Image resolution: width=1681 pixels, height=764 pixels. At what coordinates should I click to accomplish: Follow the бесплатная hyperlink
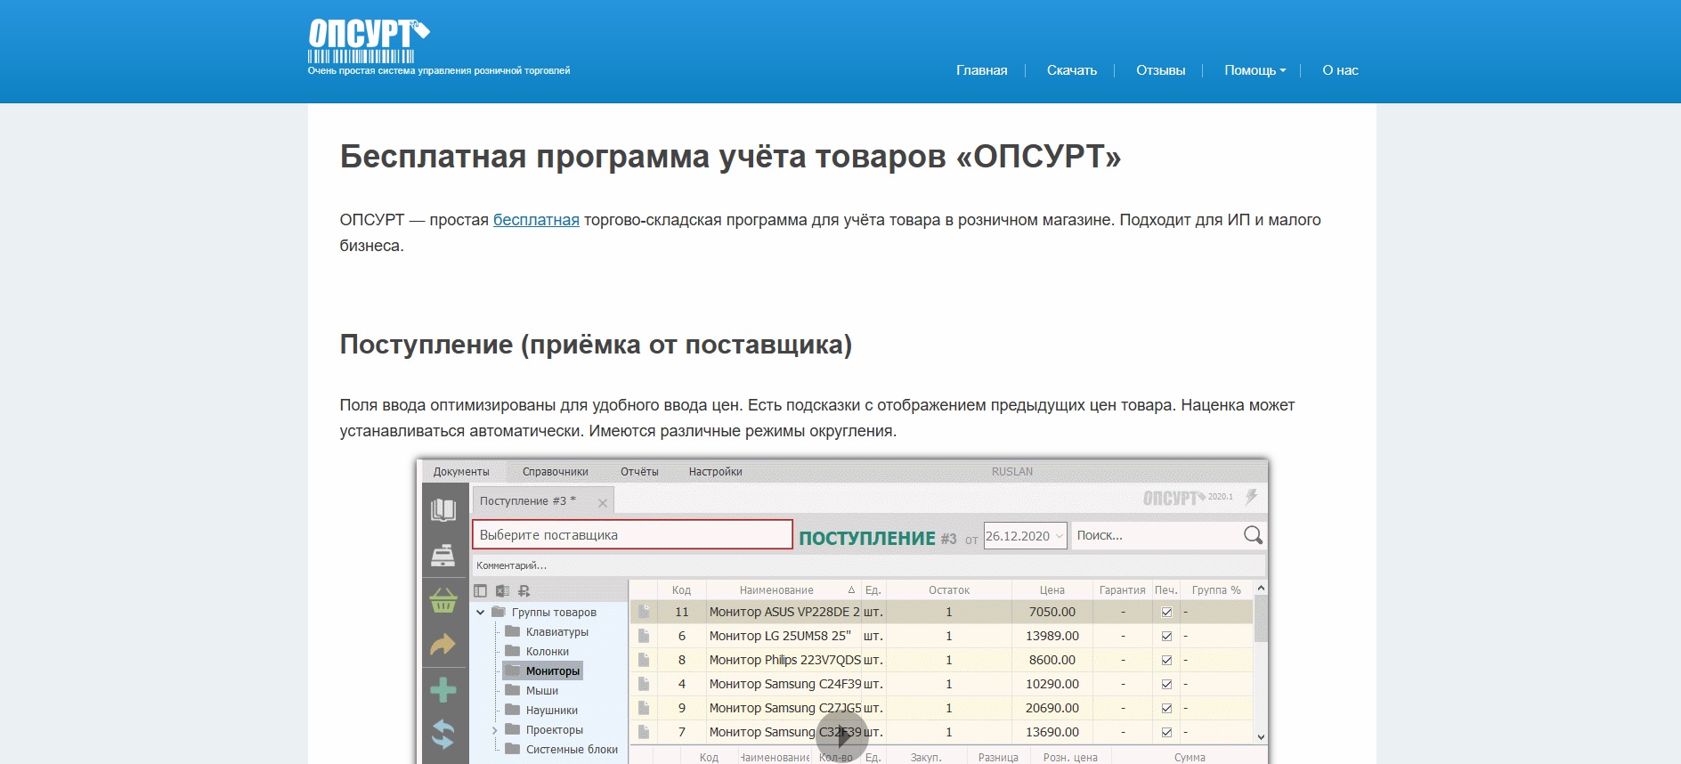(536, 220)
